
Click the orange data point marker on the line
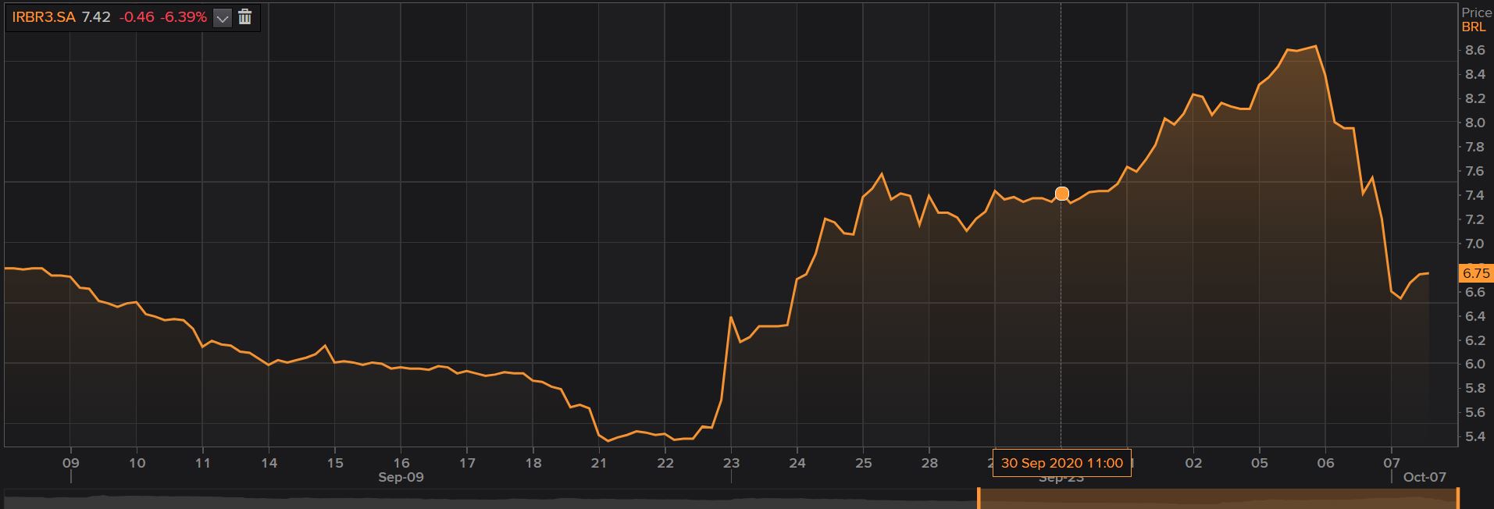[x=1061, y=194]
